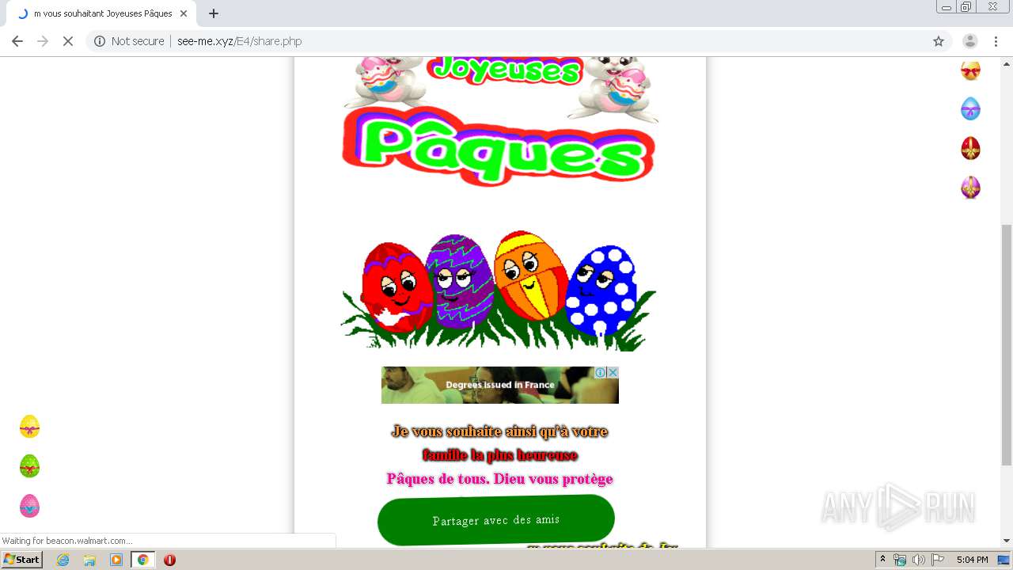
Task: Open the Windows Start menu
Action: (x=21, y=560)
